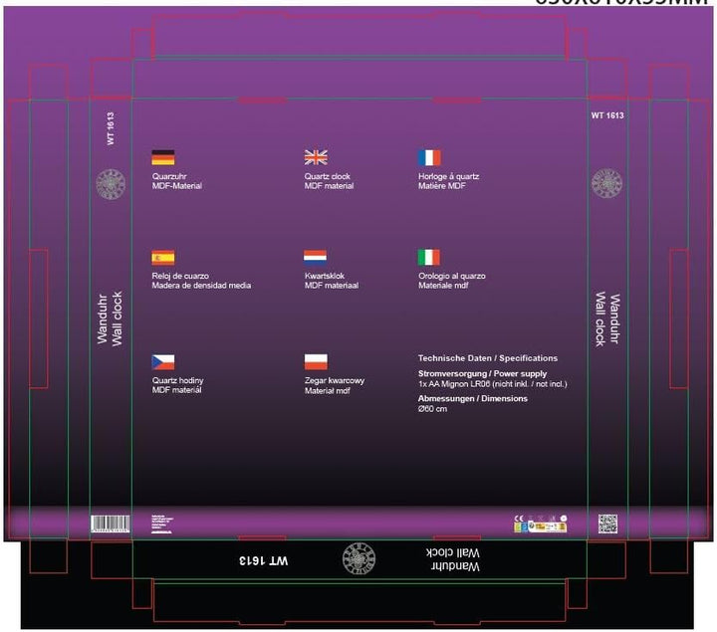Image resolution: width=717 pixels, height=632 pixels.
Task: Select the Spanish flag icon
Action: (x=163, y=257)
